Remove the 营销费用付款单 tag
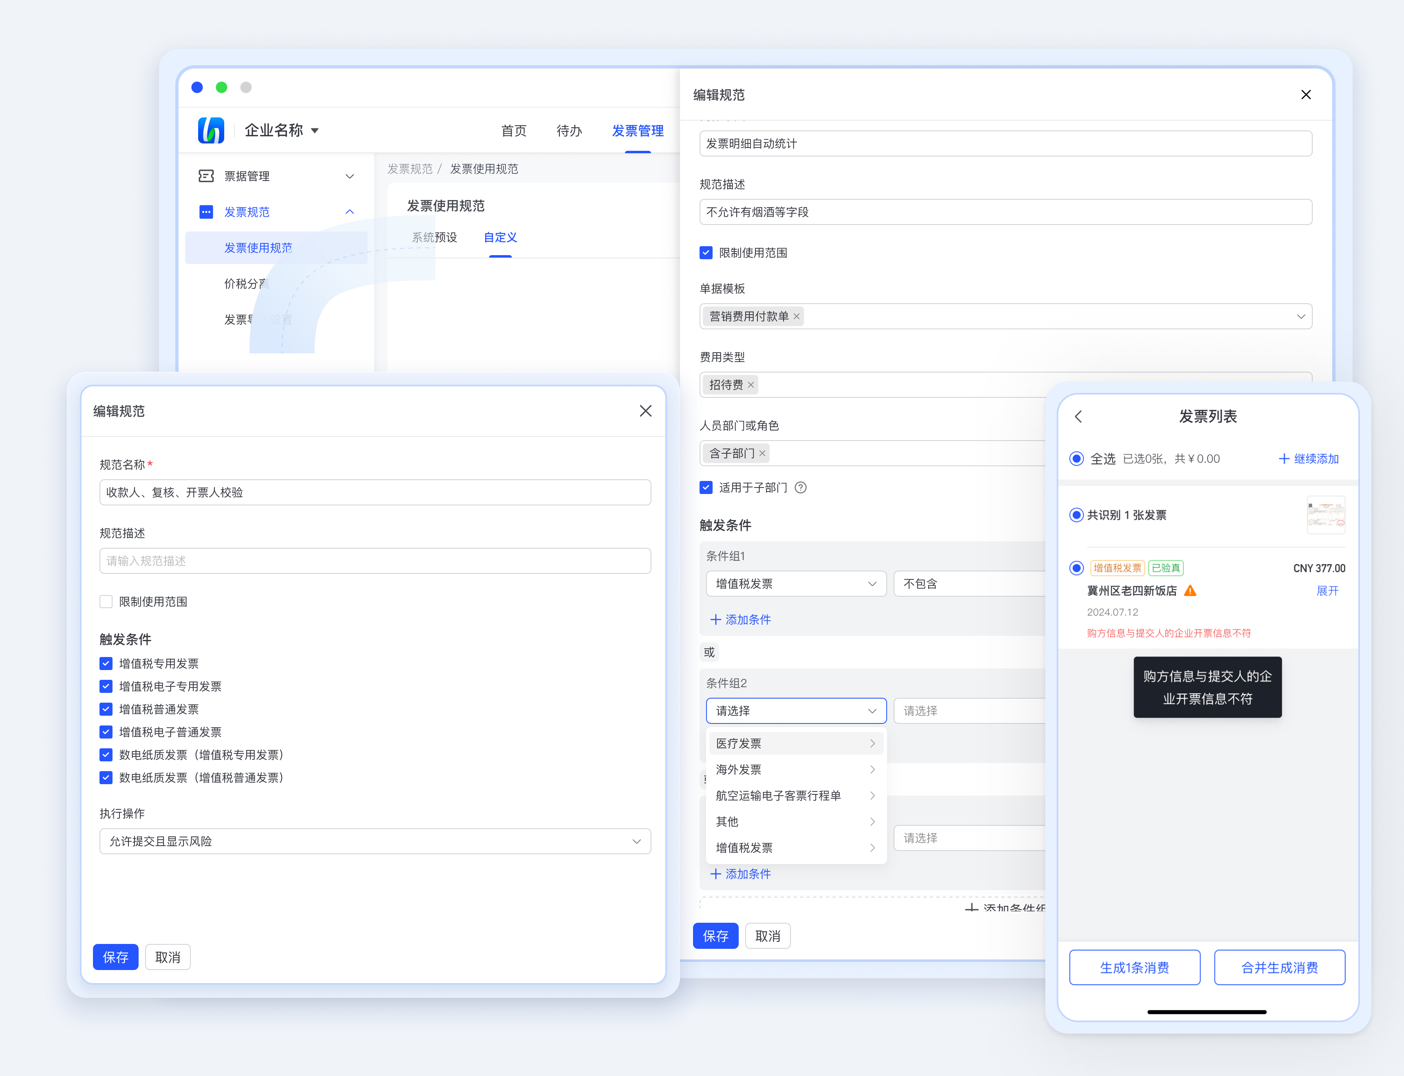 pos(796,316)
